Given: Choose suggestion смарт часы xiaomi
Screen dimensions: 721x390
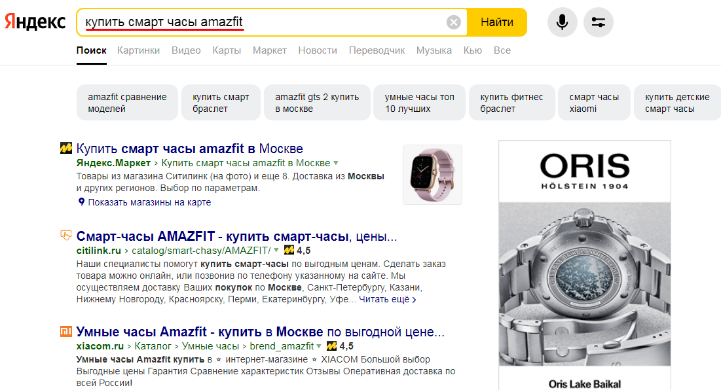Looking at the screenshot, I should (x=594, y=103).
